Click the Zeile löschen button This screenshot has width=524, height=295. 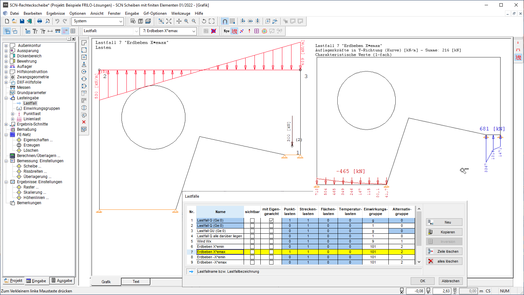444,251
